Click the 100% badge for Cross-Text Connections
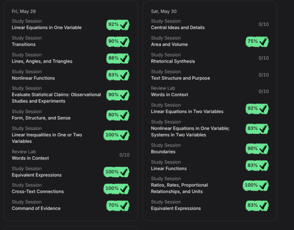This screenshot has width=294, height=230. [x=116, y=189]
